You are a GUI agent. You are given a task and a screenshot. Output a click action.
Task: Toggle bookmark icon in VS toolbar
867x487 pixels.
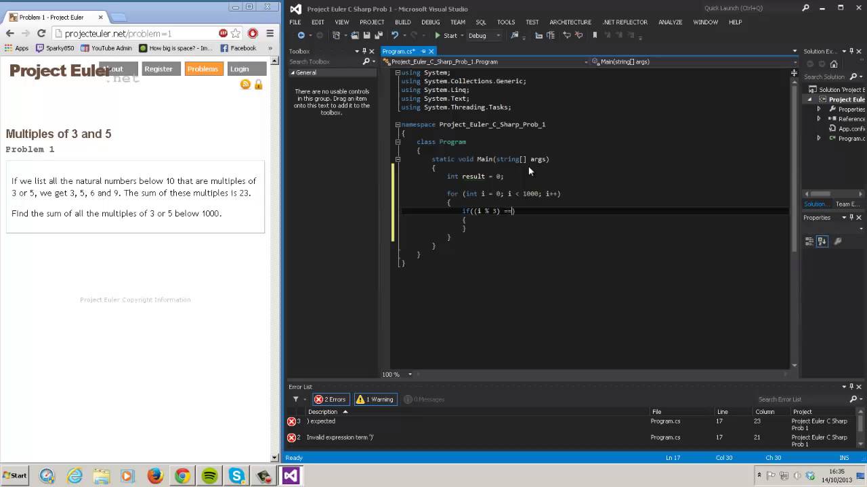[x=595, y=35]
